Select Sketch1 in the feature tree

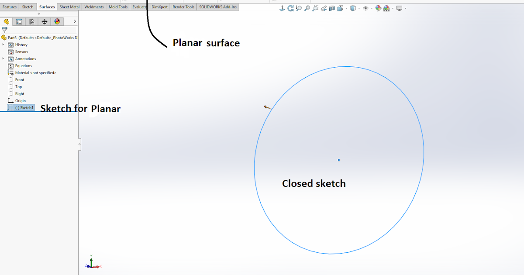pyautogui.click(x=24, y=107)
